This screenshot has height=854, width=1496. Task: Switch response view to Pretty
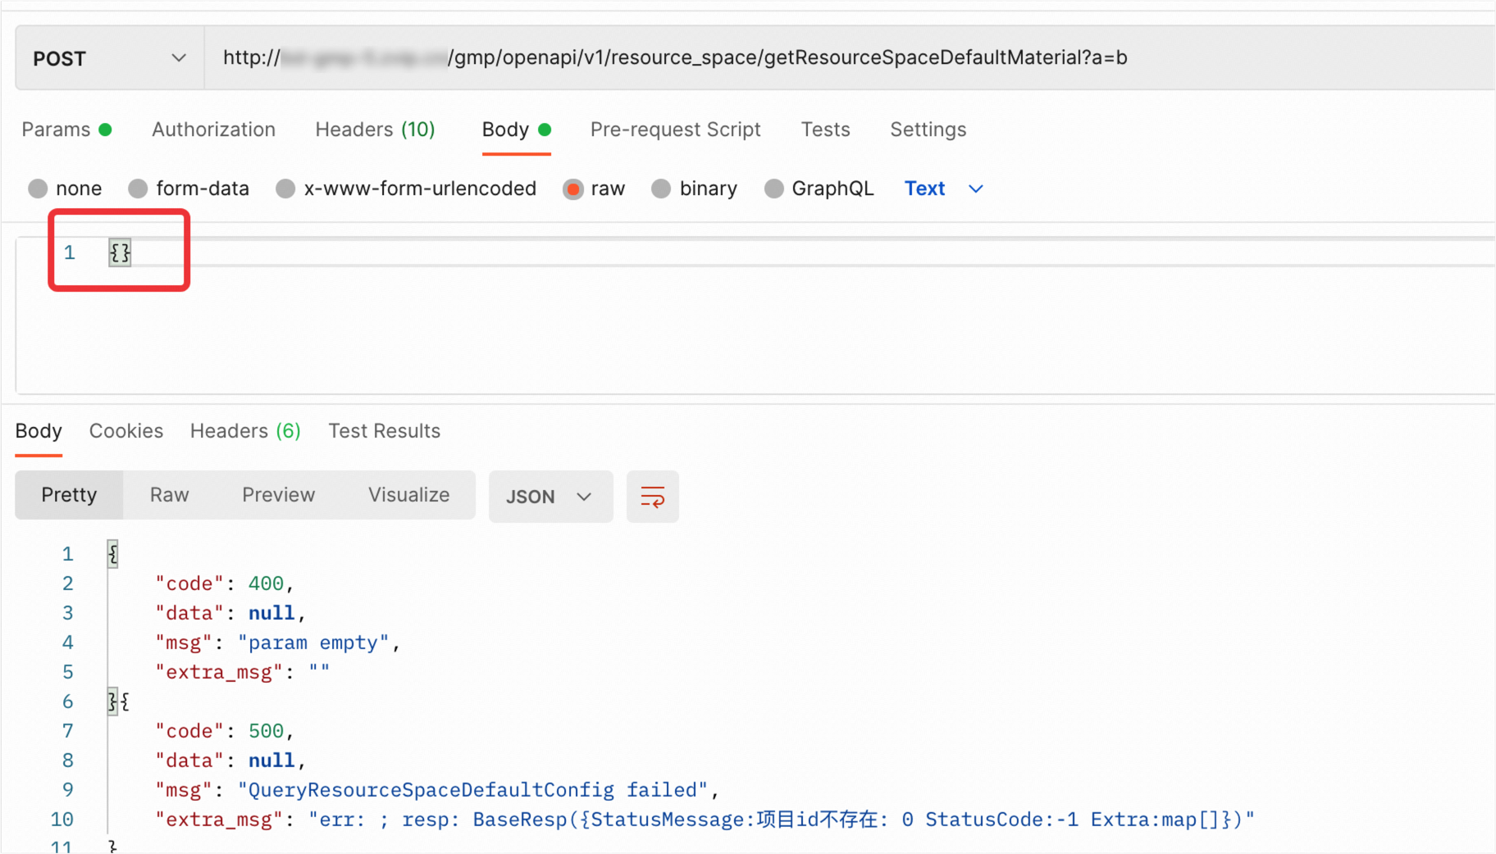coord(69,495)
